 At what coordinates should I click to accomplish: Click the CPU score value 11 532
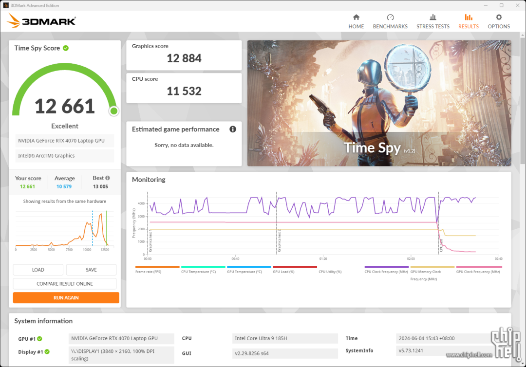[x=184, y=91]
